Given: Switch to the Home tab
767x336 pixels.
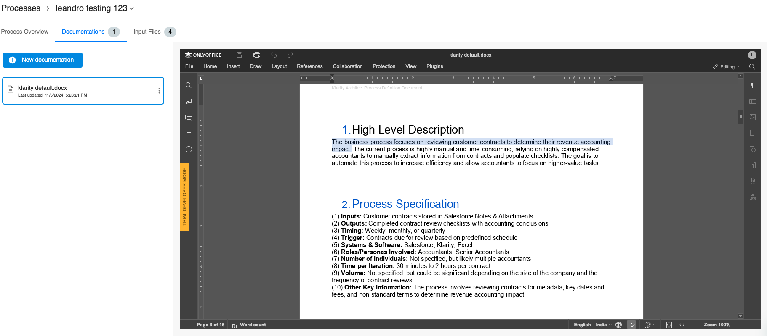Looking at the screenshot, I should (210, 66).
